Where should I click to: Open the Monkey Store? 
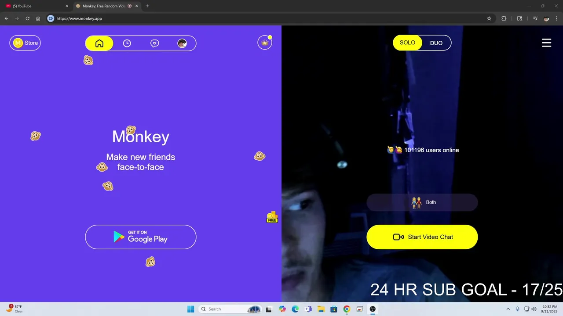25,43
